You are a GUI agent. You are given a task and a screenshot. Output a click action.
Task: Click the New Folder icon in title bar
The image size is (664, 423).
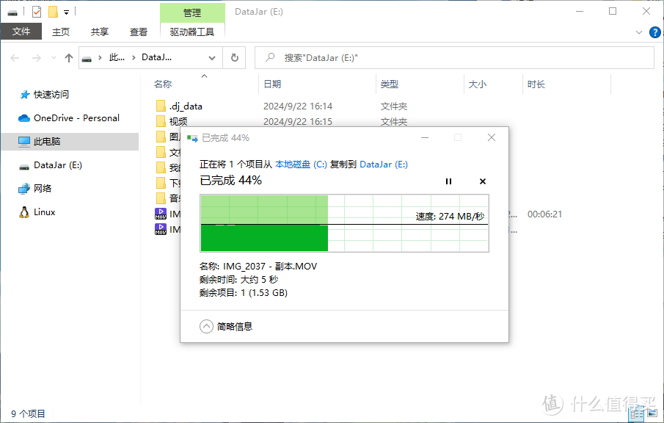[53, 12]
